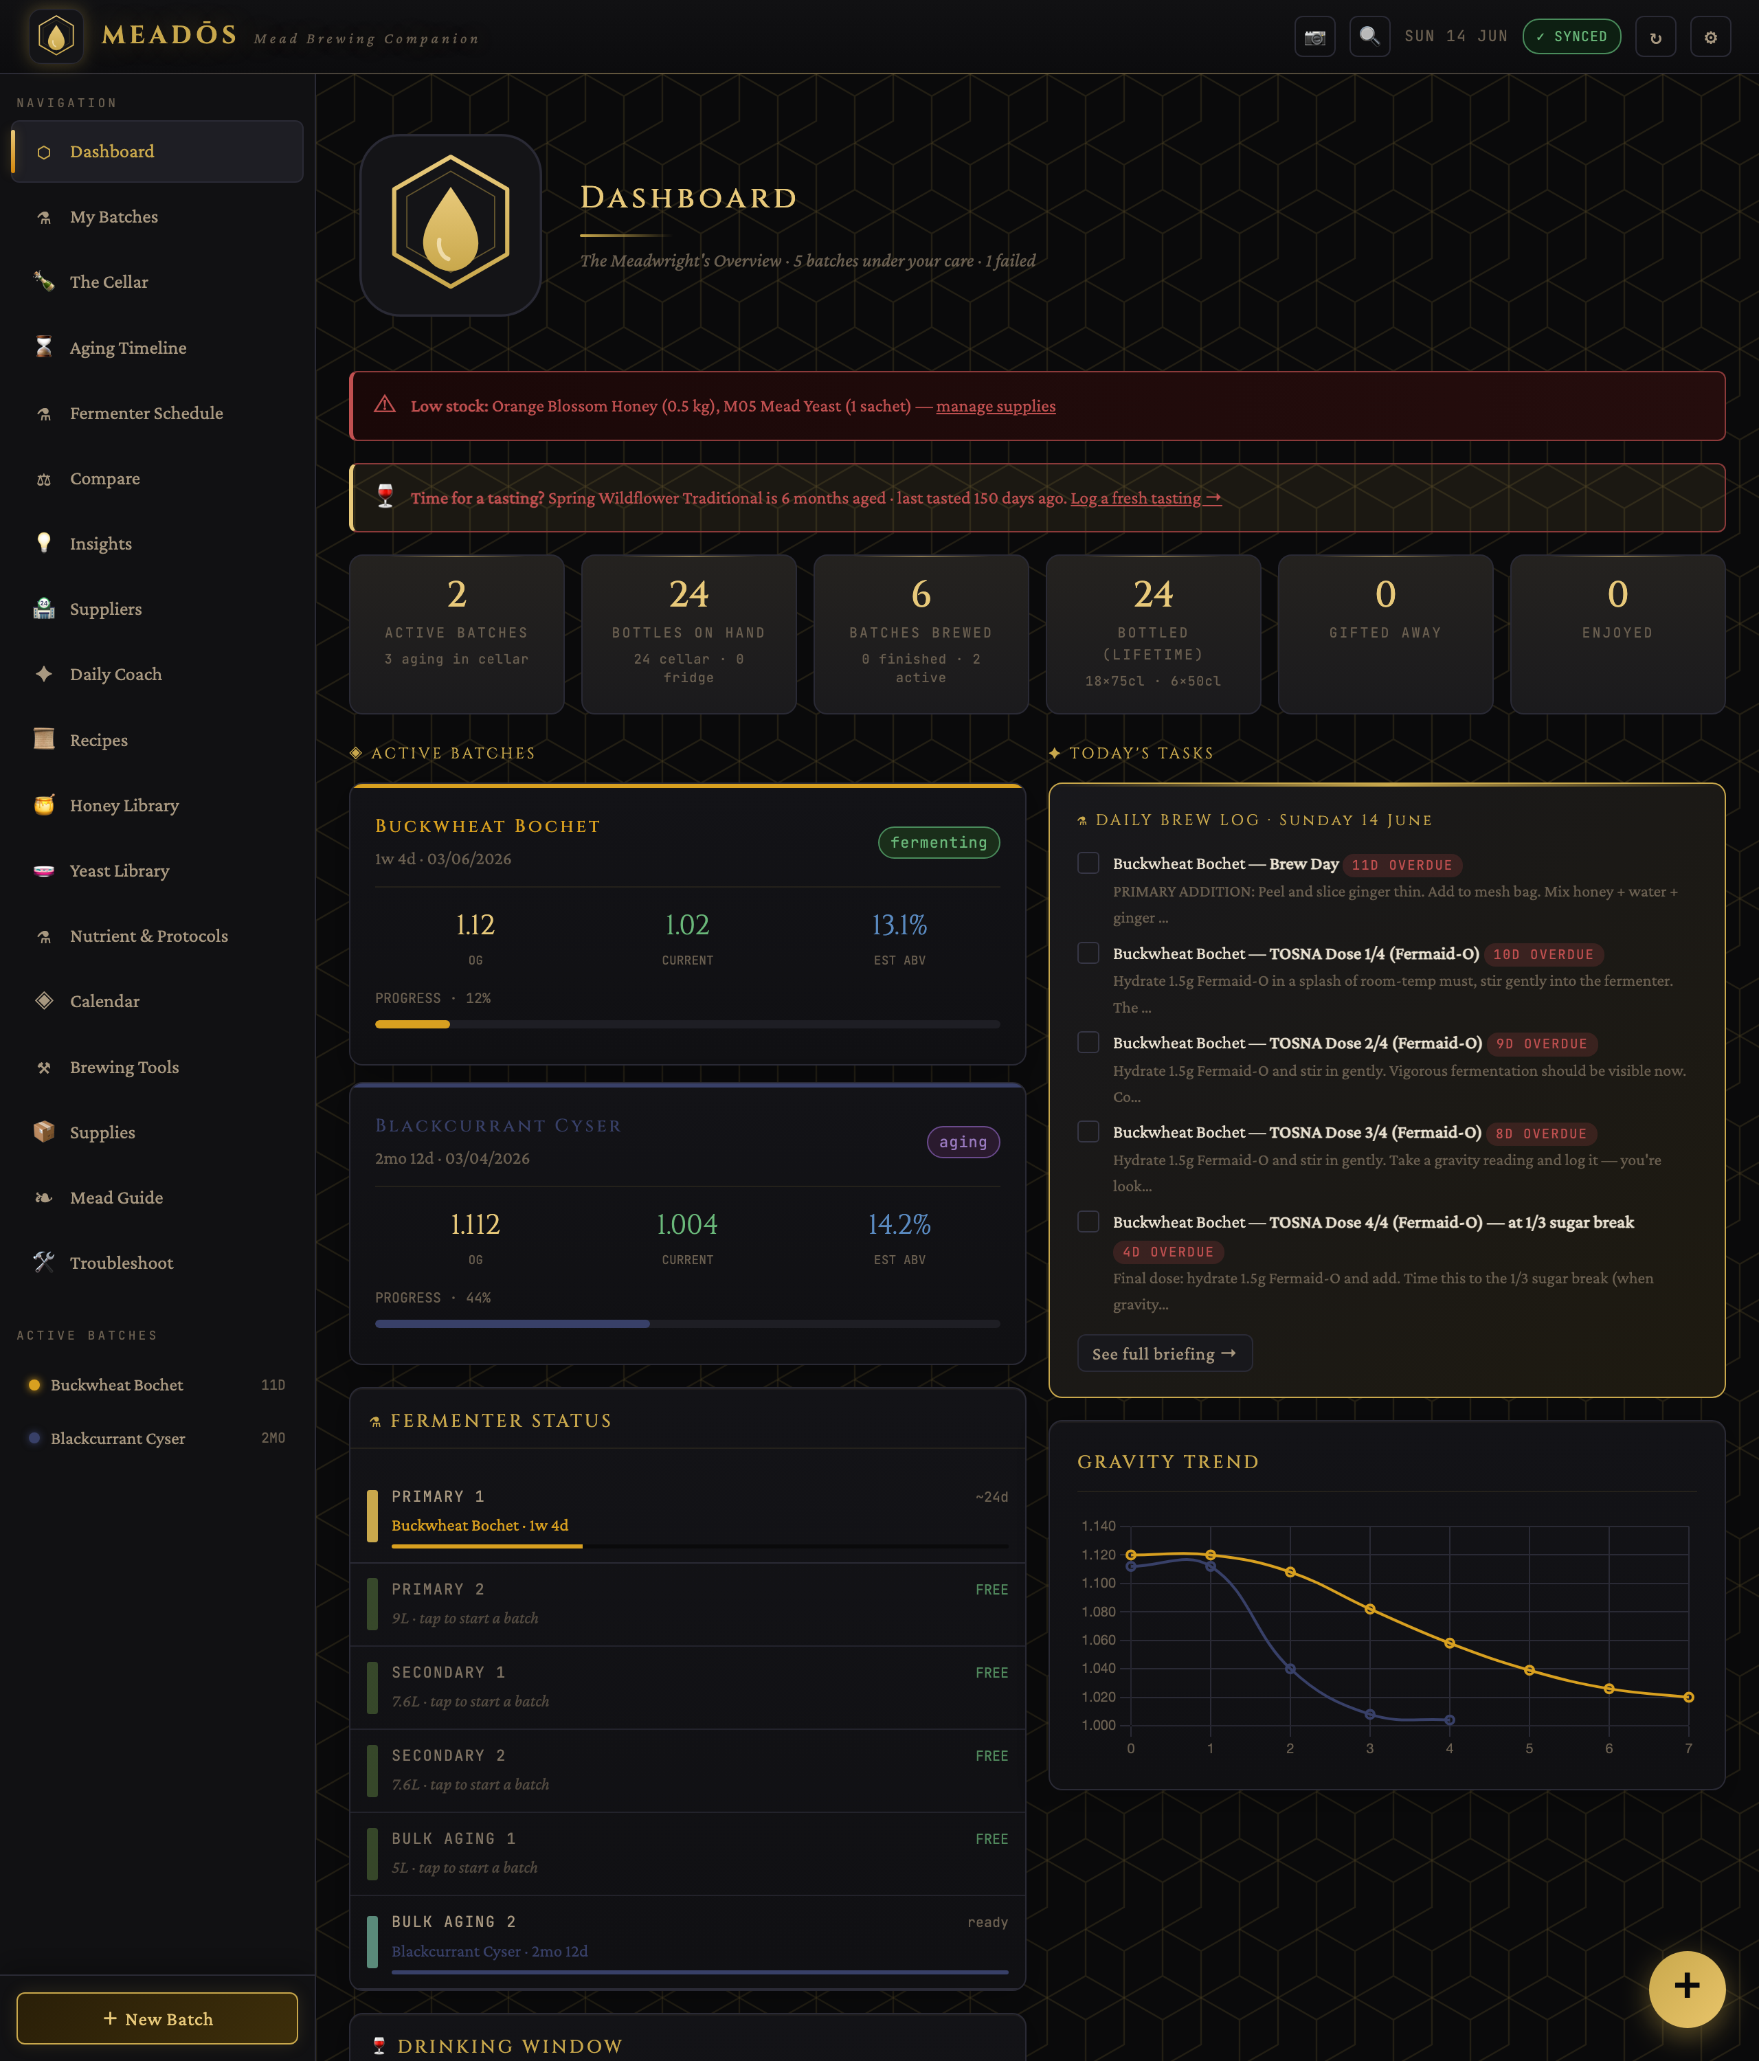Tap Secondary 2 free fermenter row

(688, 1770)
